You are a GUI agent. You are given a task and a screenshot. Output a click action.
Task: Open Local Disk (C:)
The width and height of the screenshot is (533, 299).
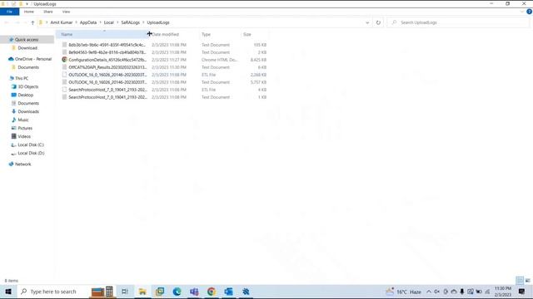[x=31, y=145]
